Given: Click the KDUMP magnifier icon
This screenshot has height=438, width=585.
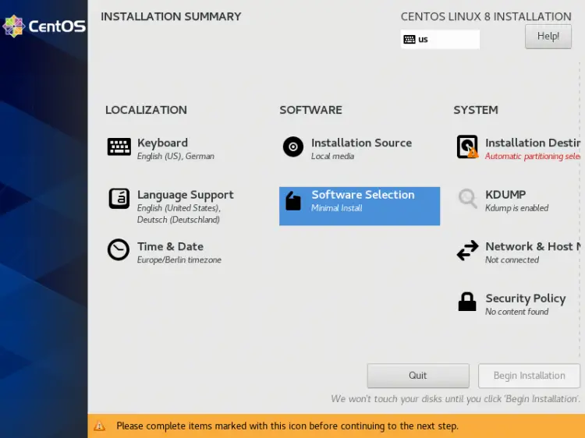Looking at the screenshot, I should coord(467,198).
